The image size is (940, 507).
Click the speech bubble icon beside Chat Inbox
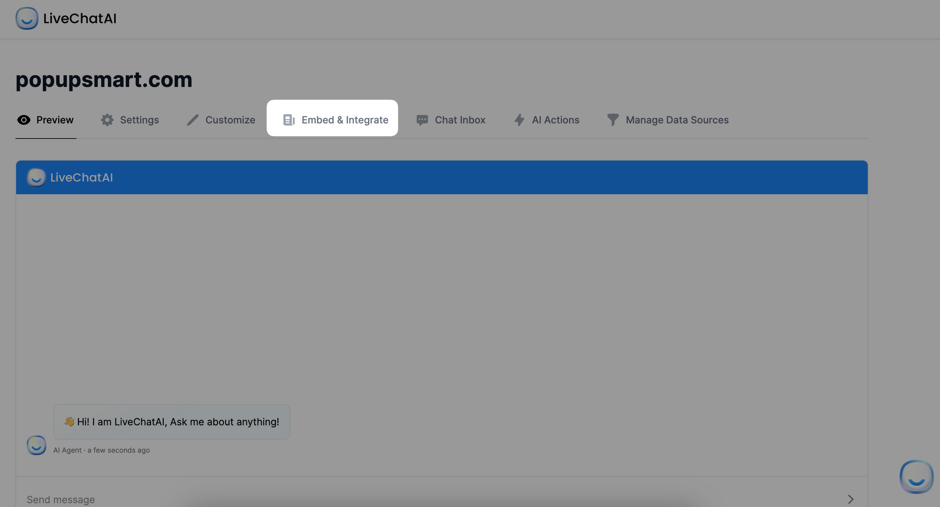tap(422, 120)
